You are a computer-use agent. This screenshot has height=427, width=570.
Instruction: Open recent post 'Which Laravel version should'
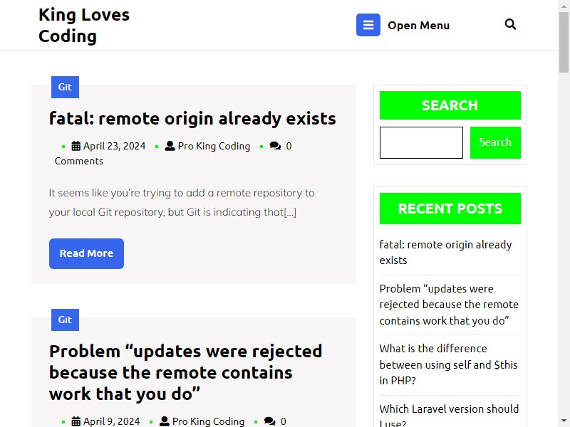[x=449, y=416]
